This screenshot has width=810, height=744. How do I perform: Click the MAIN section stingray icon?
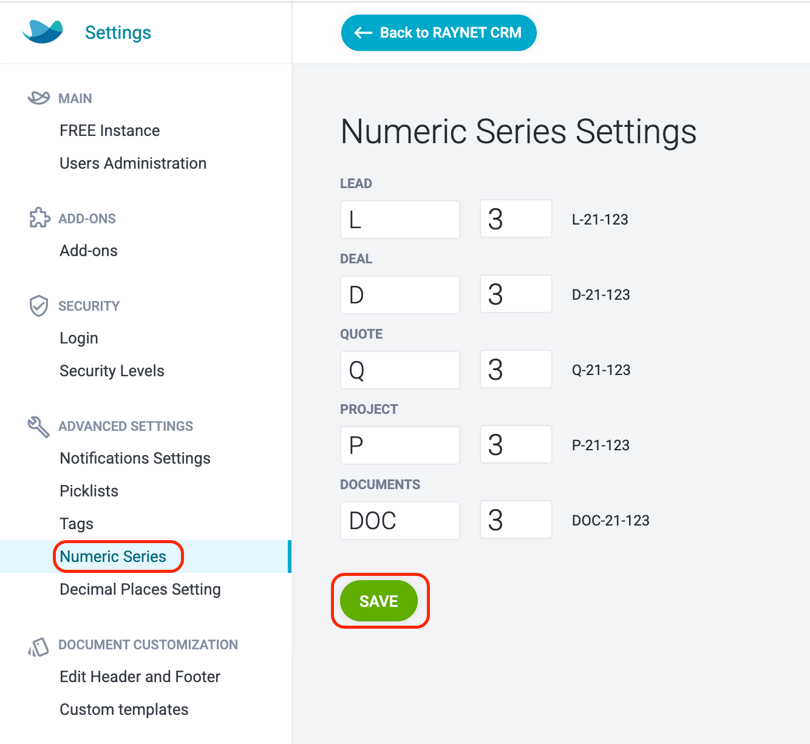[39, 98]
